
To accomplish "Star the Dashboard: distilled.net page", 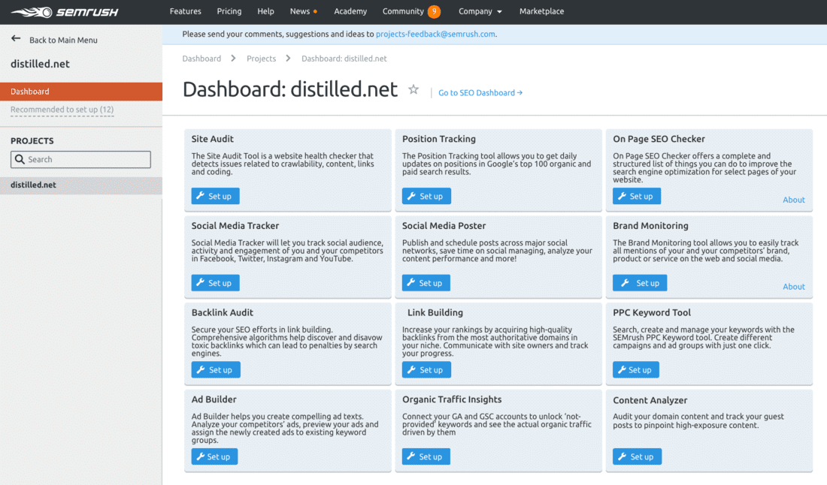I will pyautogui.click(x=413, y=89).
